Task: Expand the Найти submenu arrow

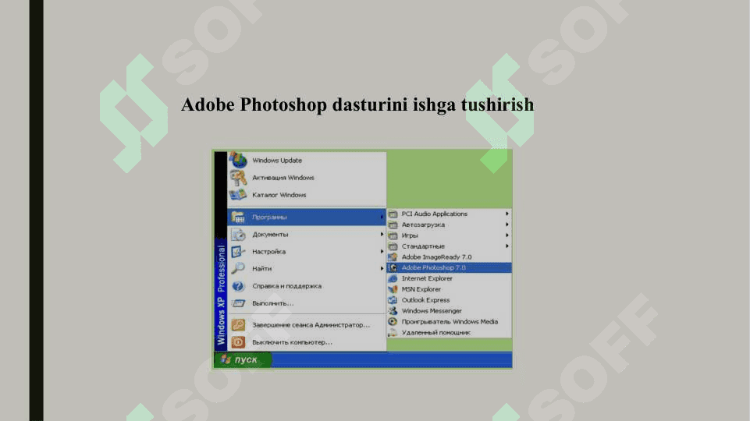Action: [x=382, y=268]
